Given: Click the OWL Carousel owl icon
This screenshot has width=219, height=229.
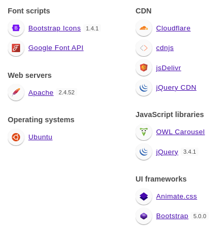Looking at the screenshot, I should pyautogui.click(x=144, y=132).
